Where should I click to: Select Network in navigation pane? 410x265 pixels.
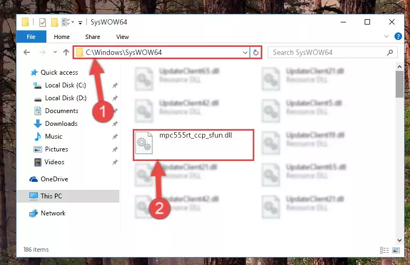[53, 213]
